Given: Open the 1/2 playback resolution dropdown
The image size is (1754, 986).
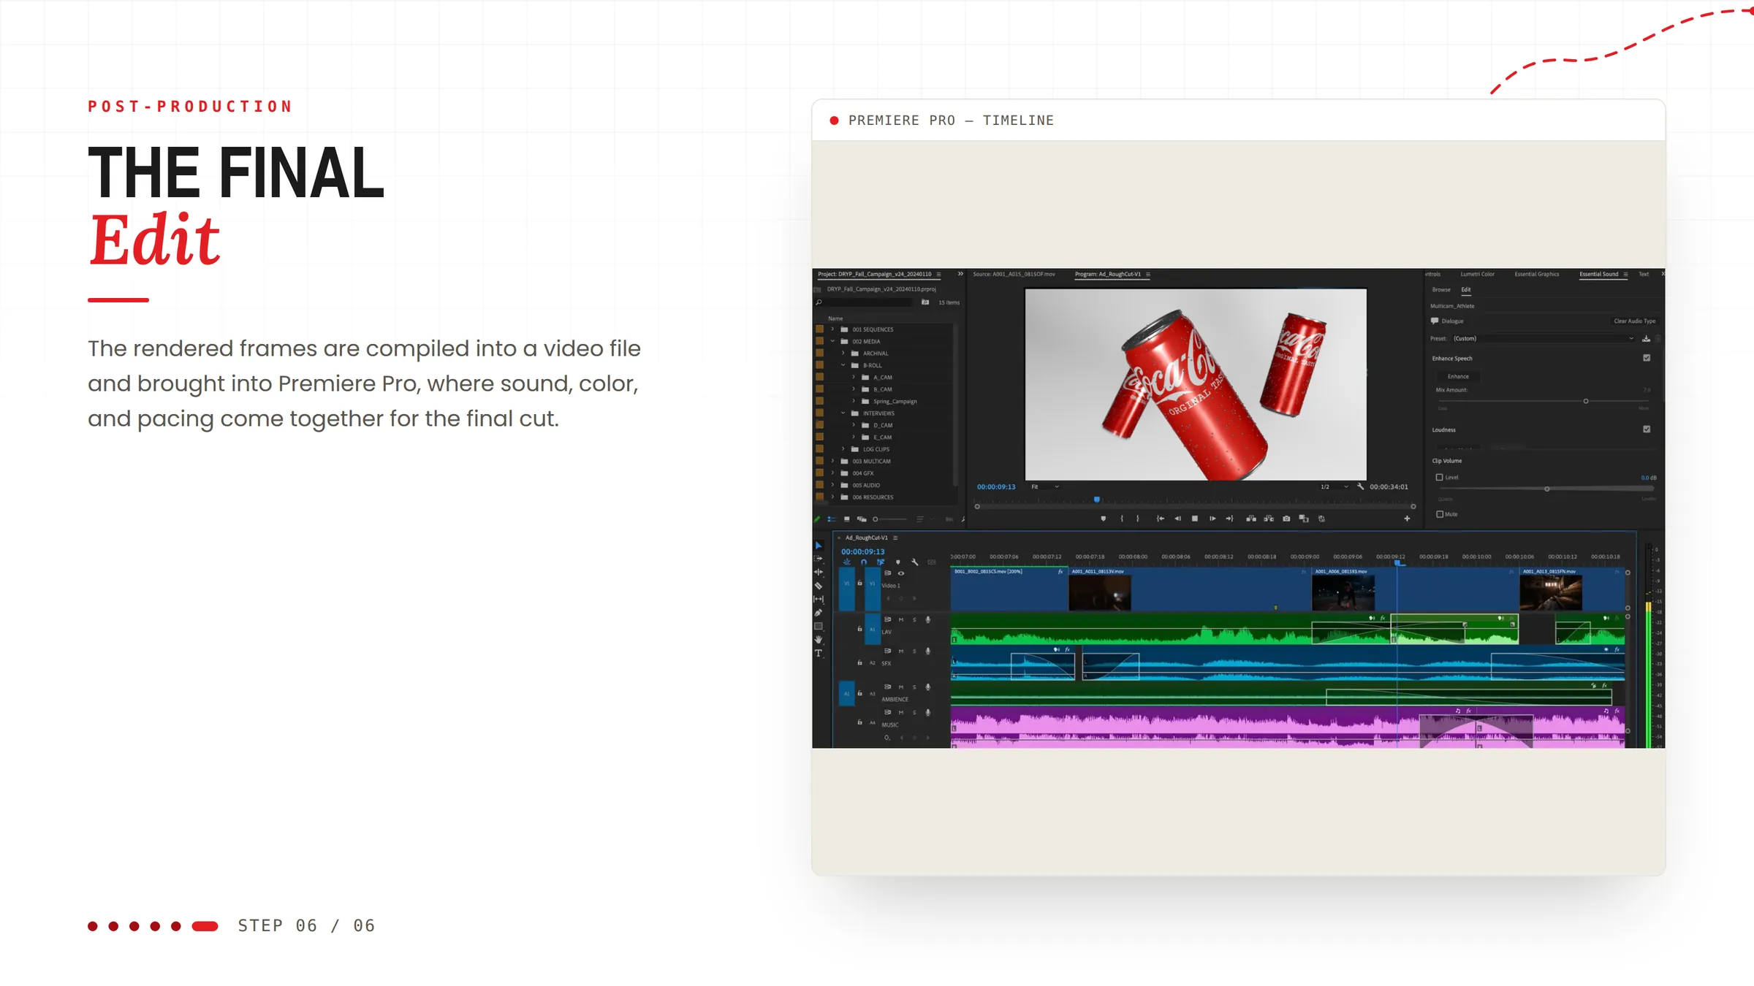Looking at the screenshot, I should pos(1335,486).
